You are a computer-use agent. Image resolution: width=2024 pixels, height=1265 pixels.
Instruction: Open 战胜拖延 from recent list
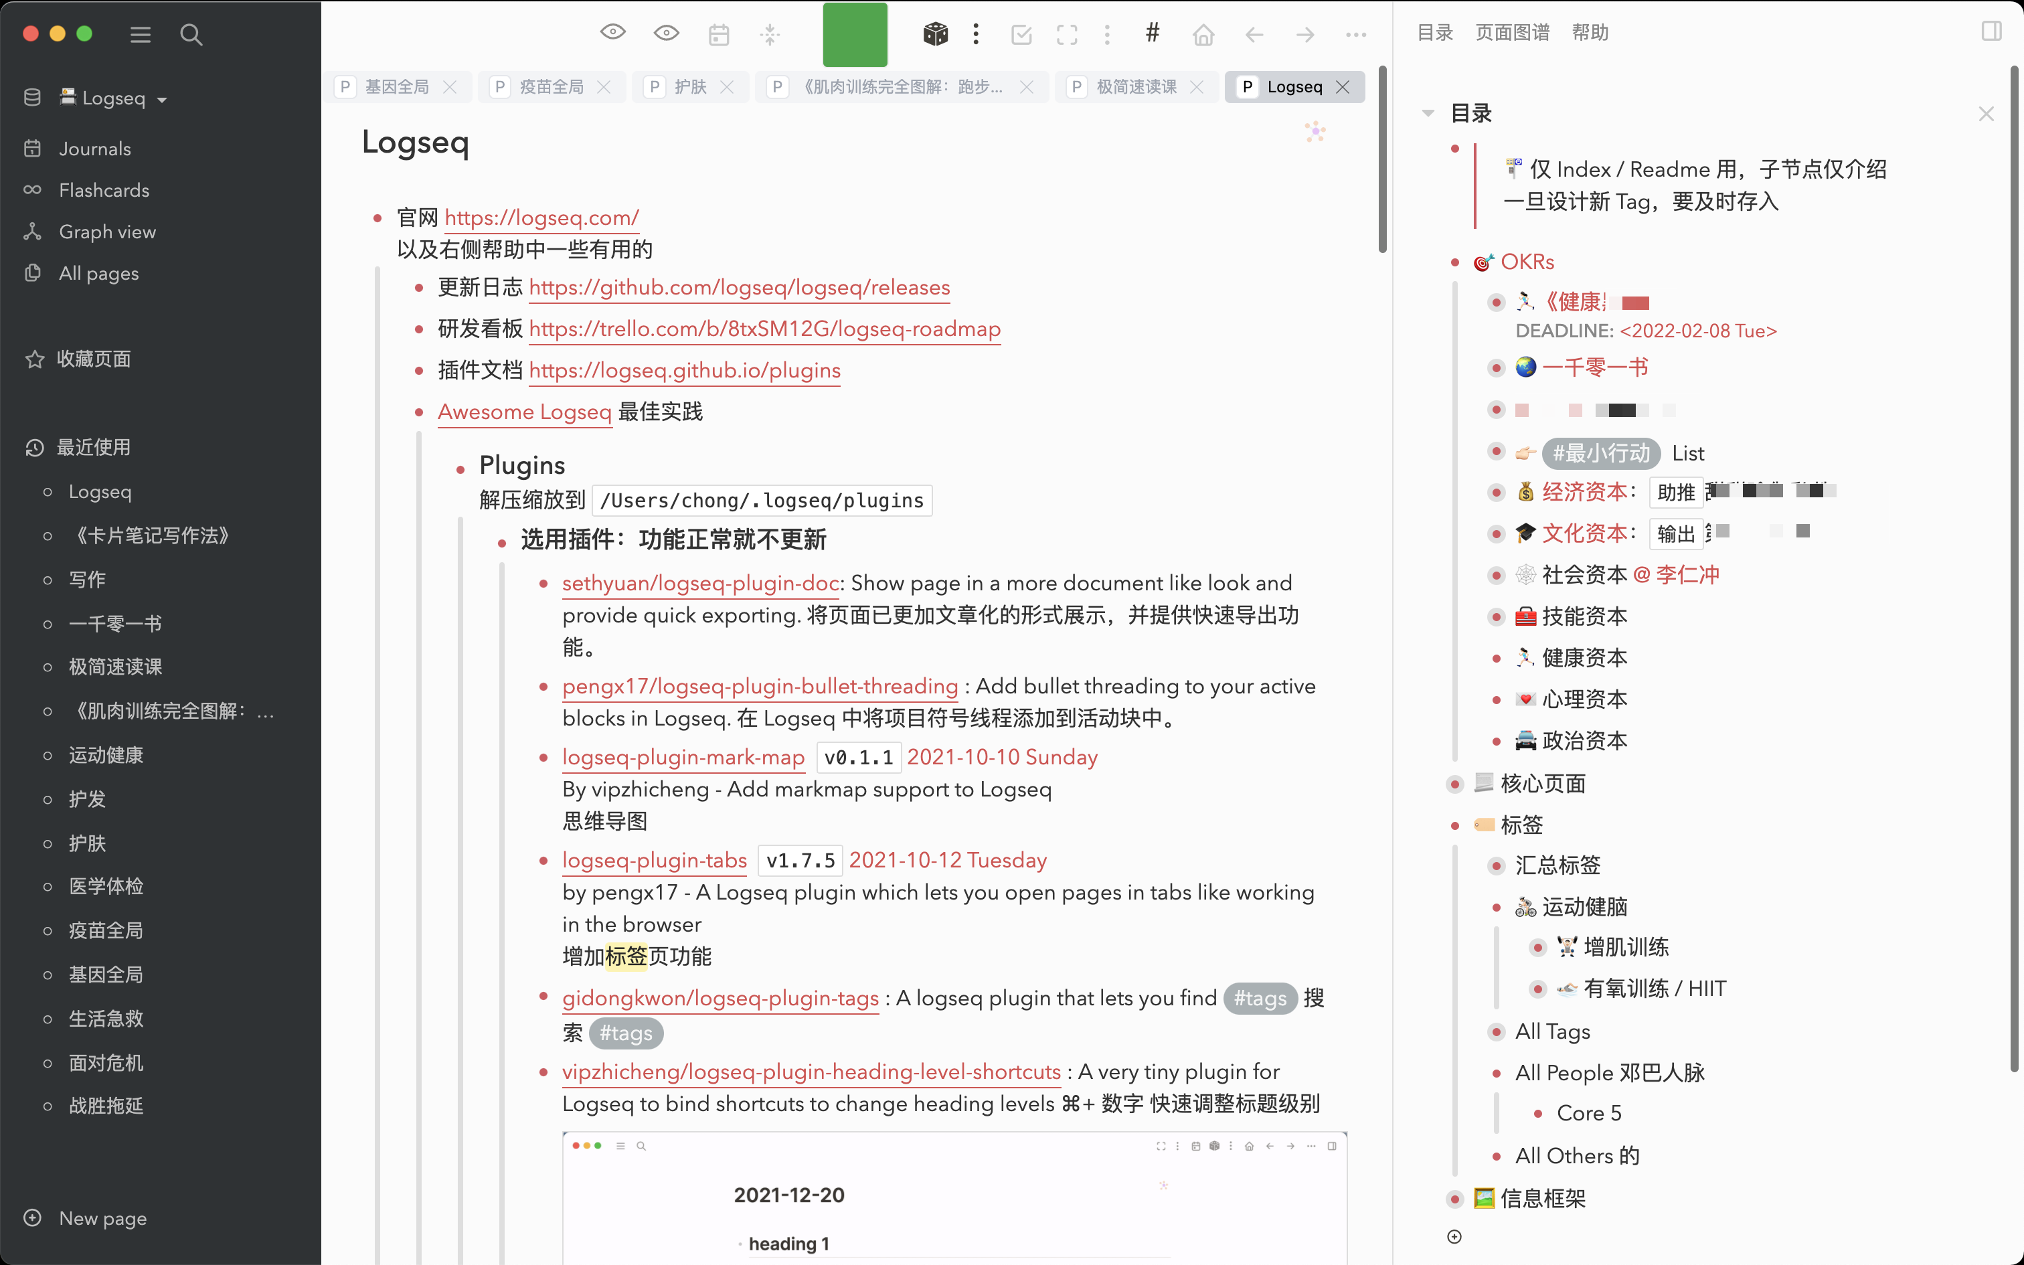coord(106,1106)
